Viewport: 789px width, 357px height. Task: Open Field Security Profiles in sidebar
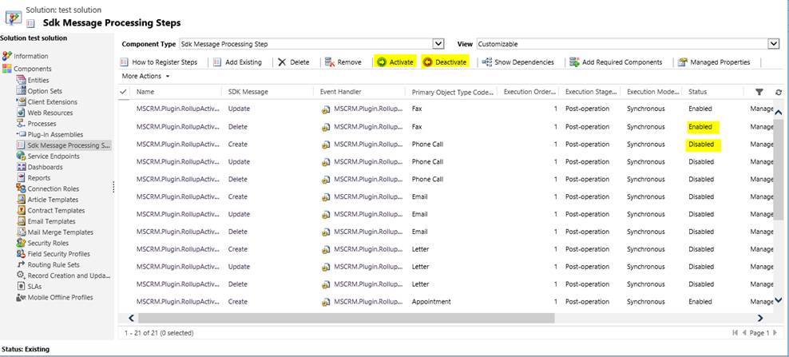pyautogui.click(x=58, y=254)
